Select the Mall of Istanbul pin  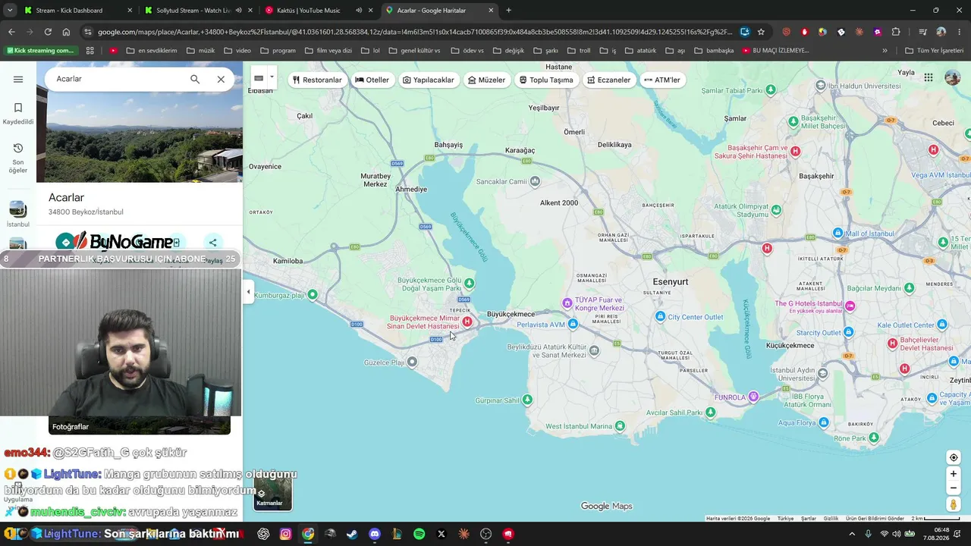(x=837, y=233)
